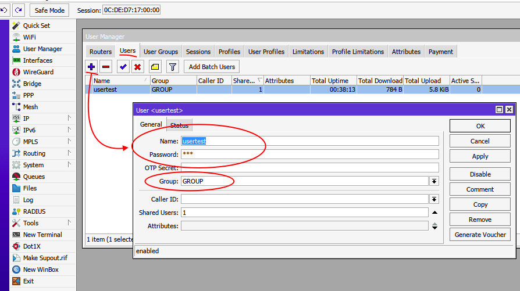
Task: Open the Profile Limitations tab
Action: click(x=358, y=52)
